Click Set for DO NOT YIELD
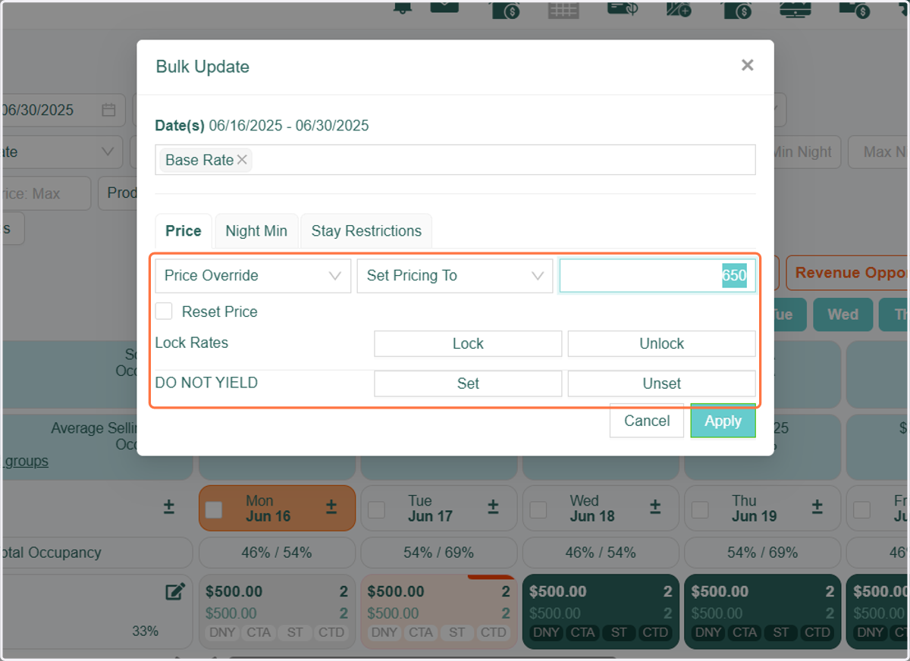The width and height of the screenshot is (910, 661). tap(468, 384)
